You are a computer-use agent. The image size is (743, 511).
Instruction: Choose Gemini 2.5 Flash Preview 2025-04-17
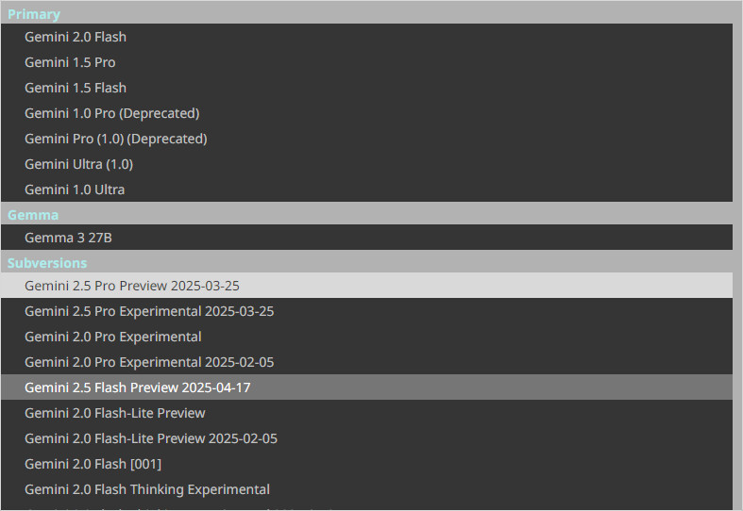click(x=137, y=387)
